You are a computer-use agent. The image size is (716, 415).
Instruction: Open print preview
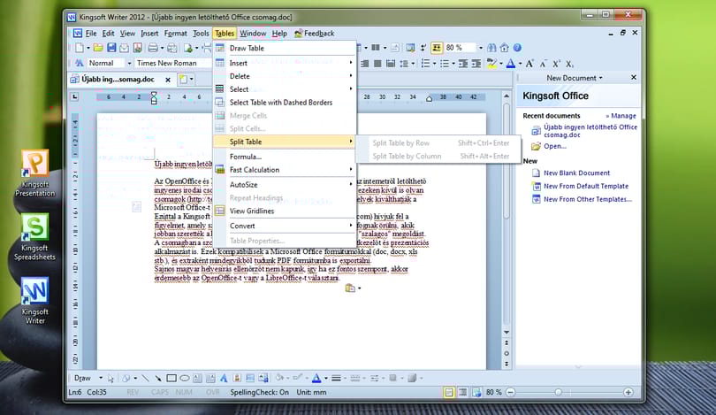[x=171, y=48]
